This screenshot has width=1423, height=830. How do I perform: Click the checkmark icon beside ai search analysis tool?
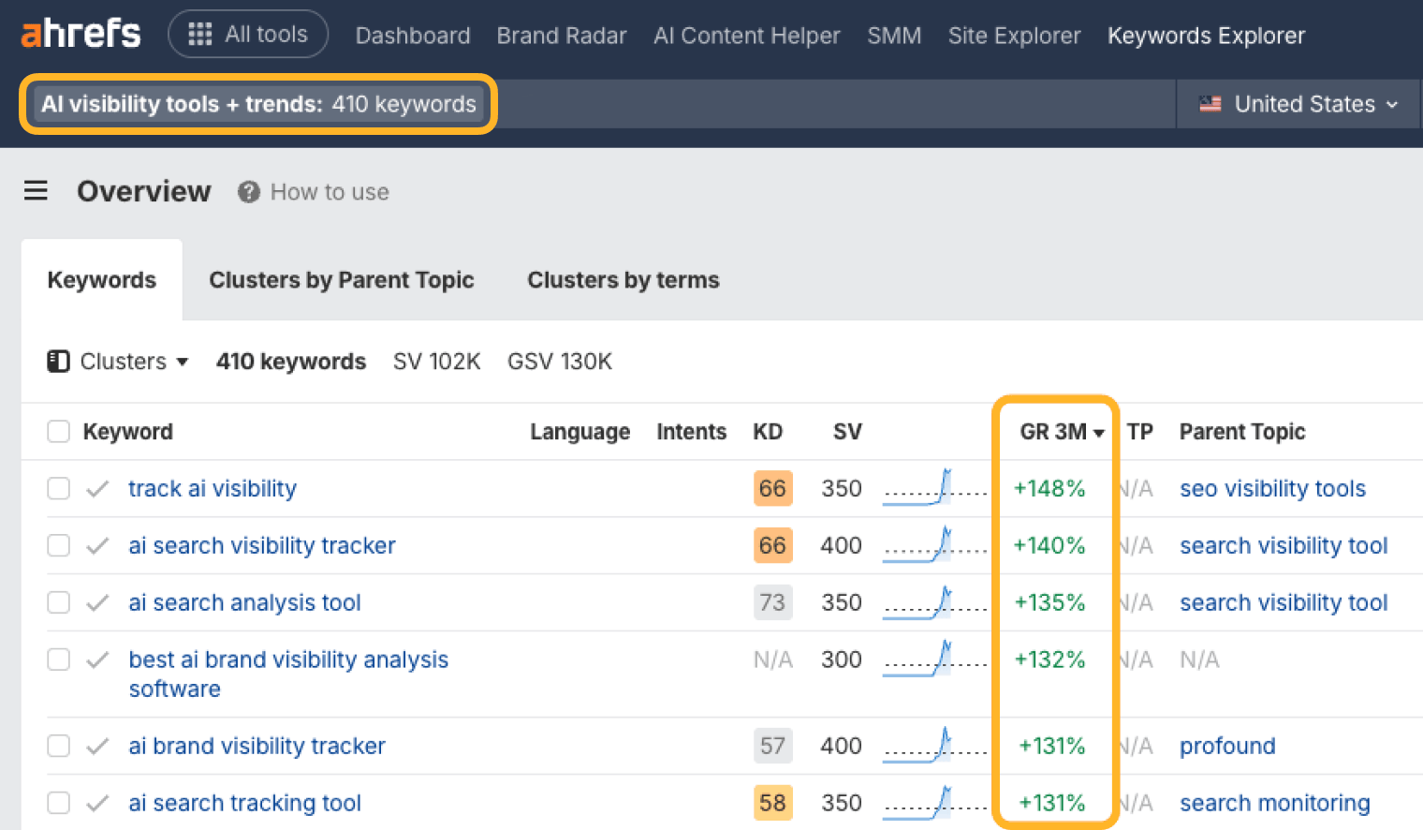(x=97, y=603)
